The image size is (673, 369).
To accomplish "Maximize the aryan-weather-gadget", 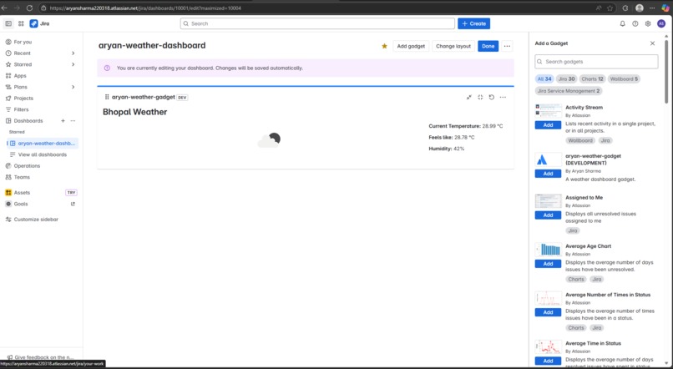I will click(480, 98).
